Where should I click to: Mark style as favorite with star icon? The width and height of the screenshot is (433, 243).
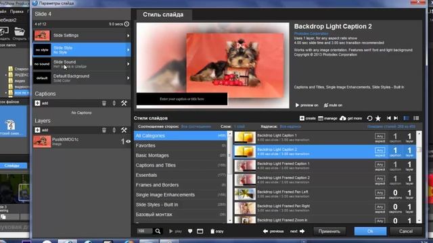378,118
